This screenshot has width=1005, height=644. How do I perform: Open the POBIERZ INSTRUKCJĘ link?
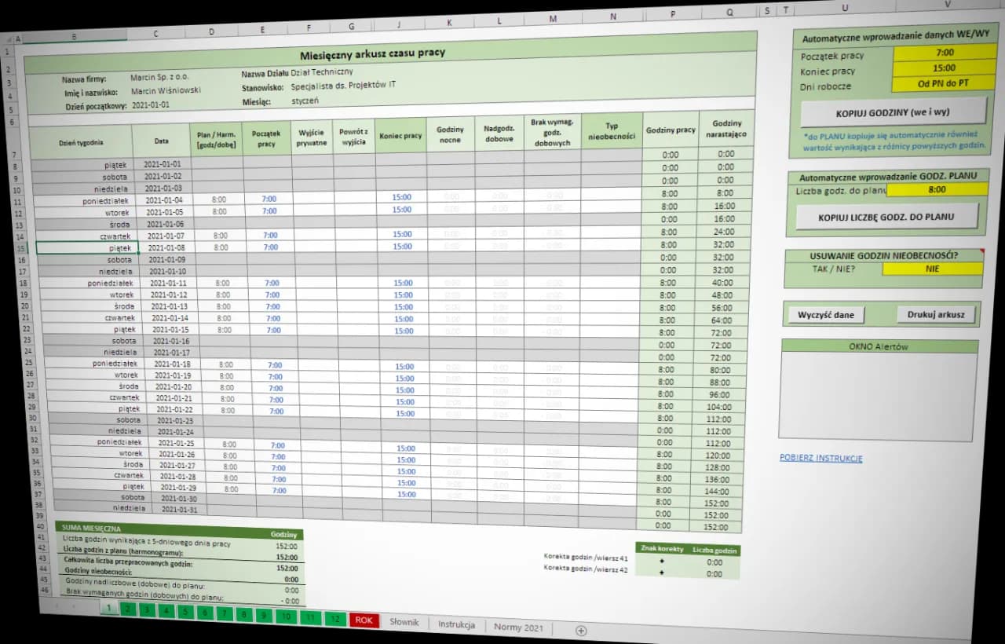point(820,458)
